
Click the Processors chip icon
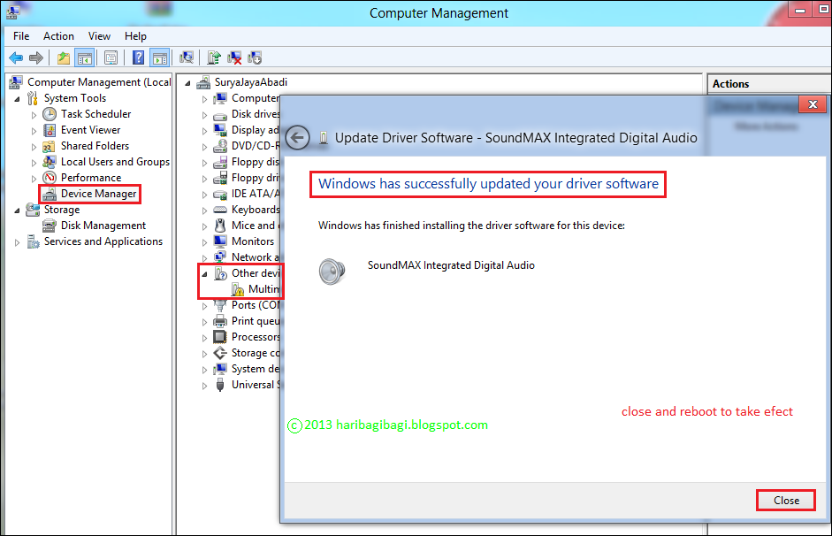coord(220,337)
